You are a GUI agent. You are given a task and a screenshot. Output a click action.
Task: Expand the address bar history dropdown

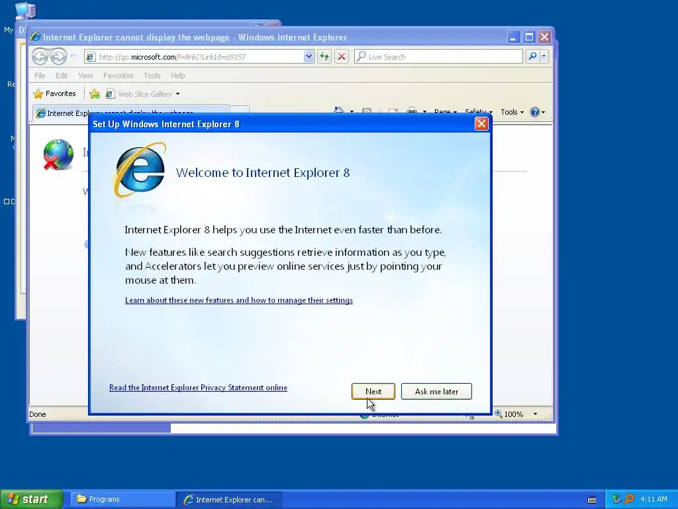pos(309,56)
